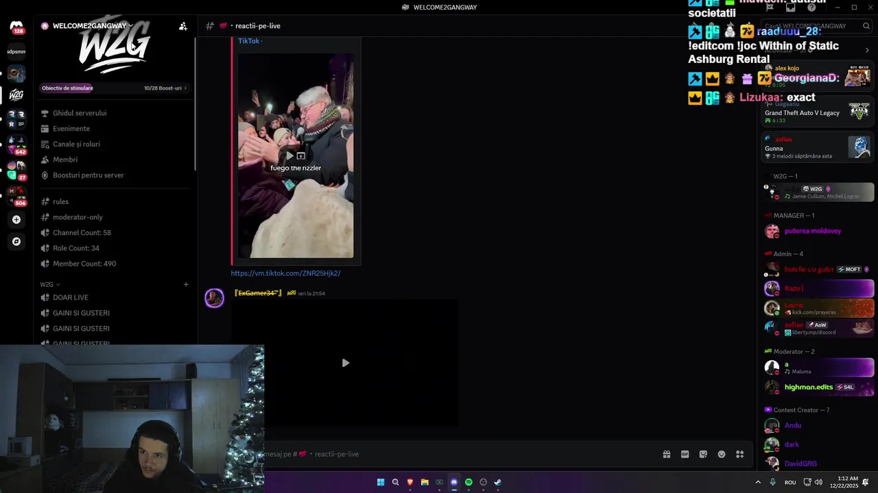Image resolution: width=878 pixels, height=493 pixels.
Task: Open the emoji picker
Action: point(722,454)
